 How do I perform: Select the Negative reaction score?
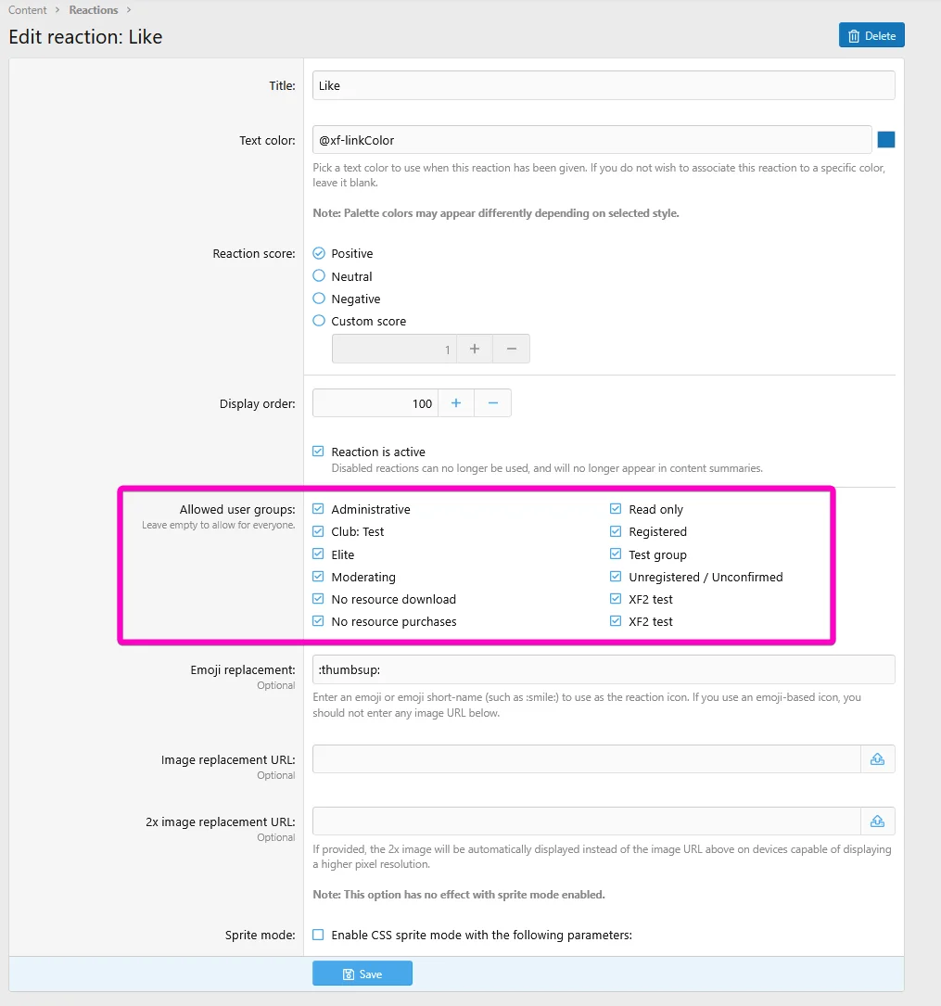[x=319, y=299]
